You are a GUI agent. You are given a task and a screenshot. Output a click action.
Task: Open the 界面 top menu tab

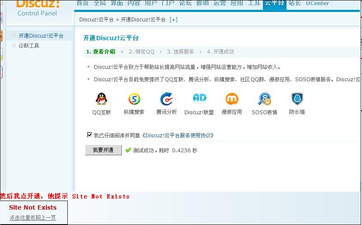click(117, 3)
